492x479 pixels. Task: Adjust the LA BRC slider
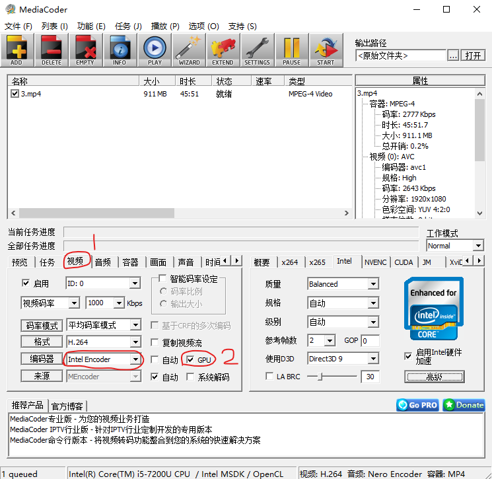320,377
